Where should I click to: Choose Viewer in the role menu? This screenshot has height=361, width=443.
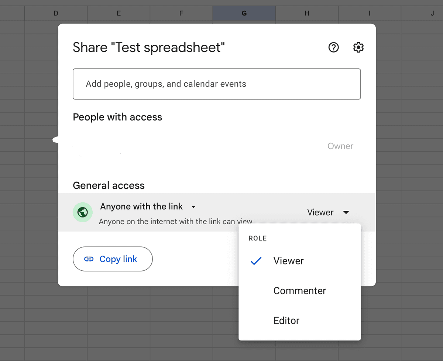288,261
